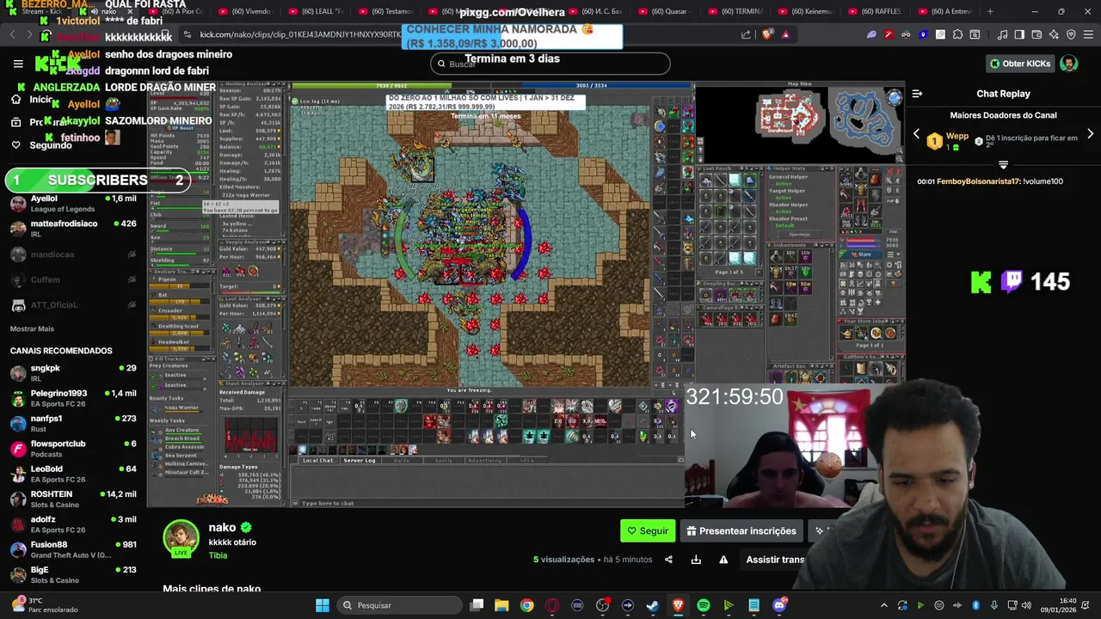
Task: Open sngkpk recommended channel
Action: pyautogui.click(x=73, y=373)
